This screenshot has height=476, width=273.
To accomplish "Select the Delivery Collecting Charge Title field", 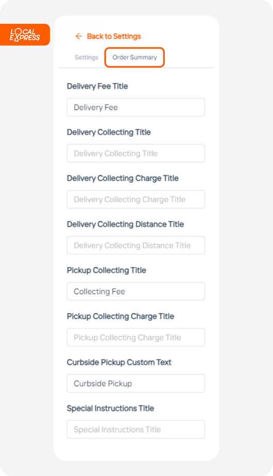I will 136,200.
